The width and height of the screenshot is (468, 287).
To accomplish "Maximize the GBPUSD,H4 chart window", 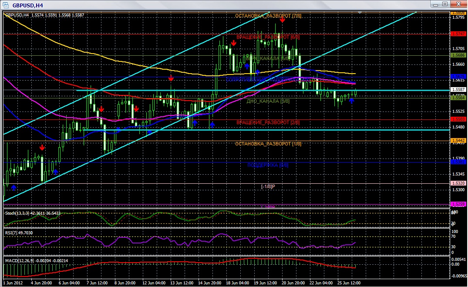I will point(445,4).
